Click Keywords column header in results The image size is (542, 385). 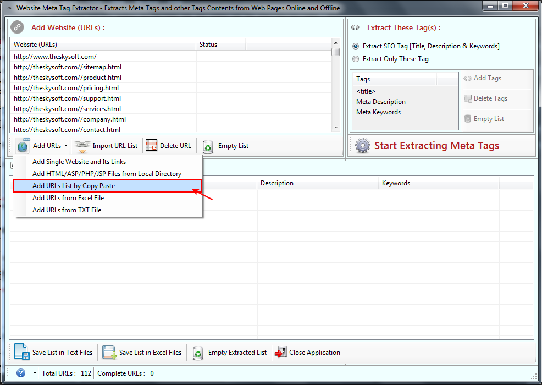(x=439, y=183)
